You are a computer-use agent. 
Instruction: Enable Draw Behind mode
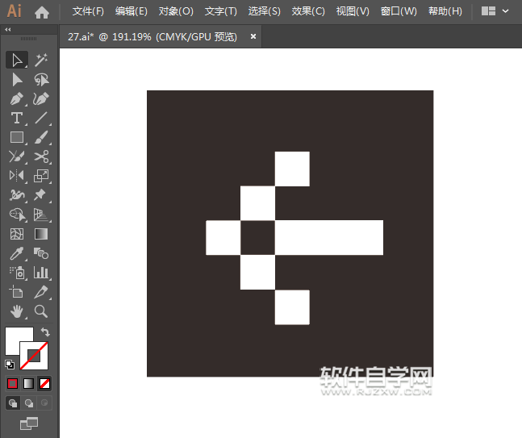[28, 403]
